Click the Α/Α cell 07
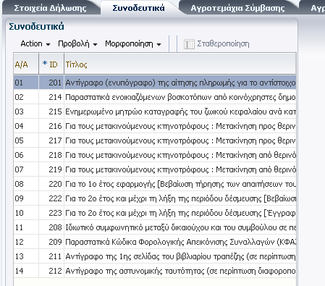Image resolution: width=325 pixels, height=286 pixels. 26,169
